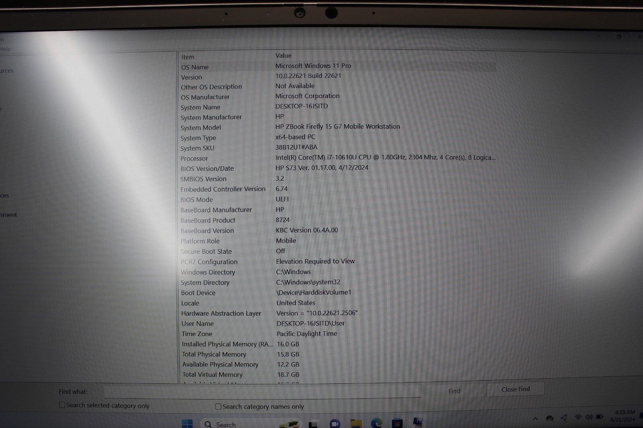Select the OS Manufacturer row
The height and width of the screenshot is (428, 643).
coord(338,97)
